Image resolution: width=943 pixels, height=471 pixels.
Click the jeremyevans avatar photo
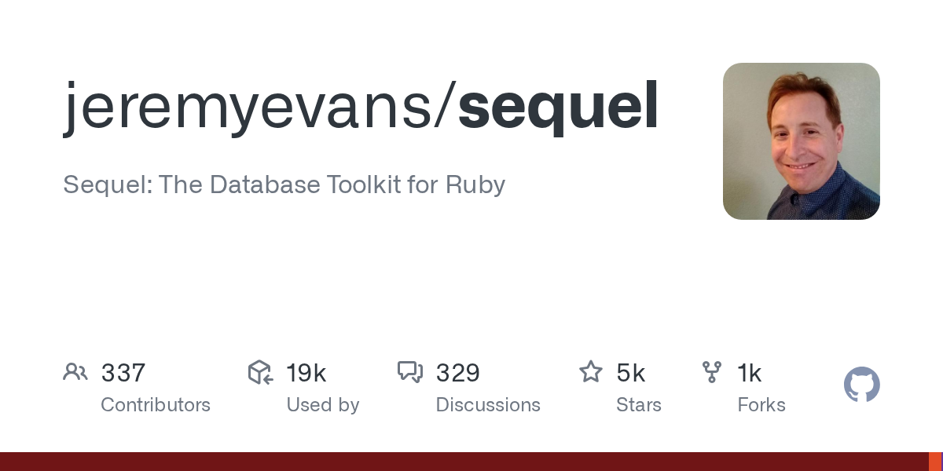(801, 141)
